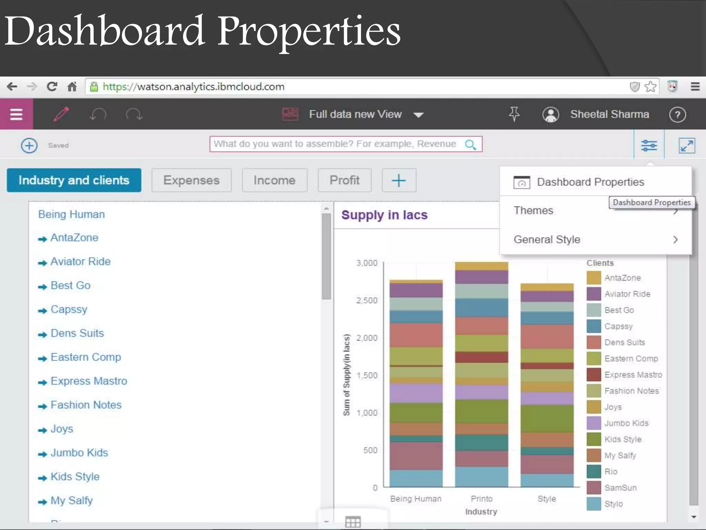This screenshot has width=706, height=530.
Task: Click the Aviator Ride legend color swatch
Action: point(594,294)
